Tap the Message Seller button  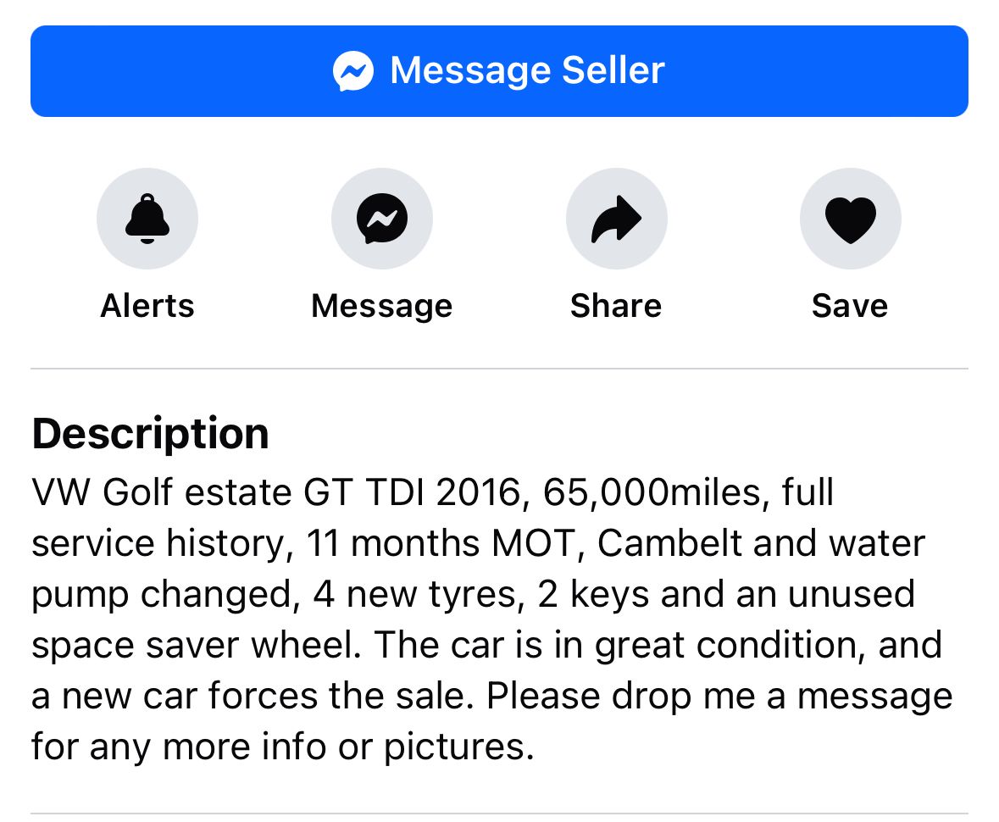pos(499,70)
